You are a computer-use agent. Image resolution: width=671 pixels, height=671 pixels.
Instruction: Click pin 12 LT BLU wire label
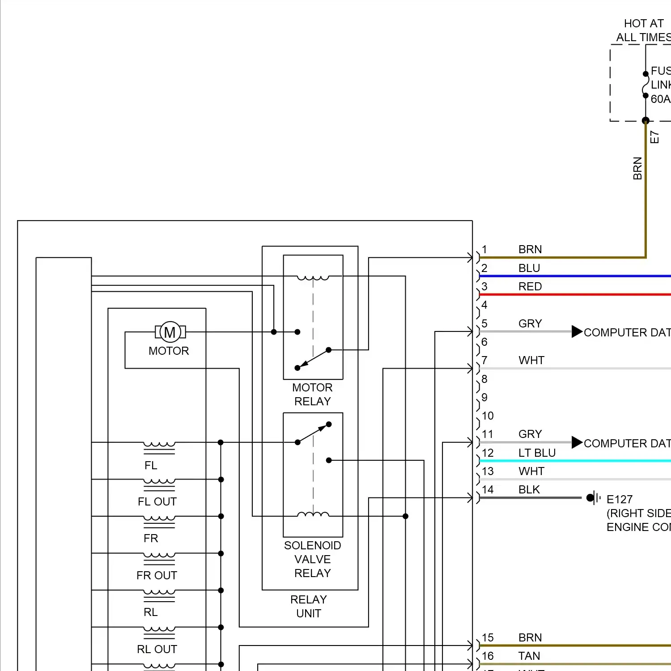pyautogui.click(x=537, y=453)
